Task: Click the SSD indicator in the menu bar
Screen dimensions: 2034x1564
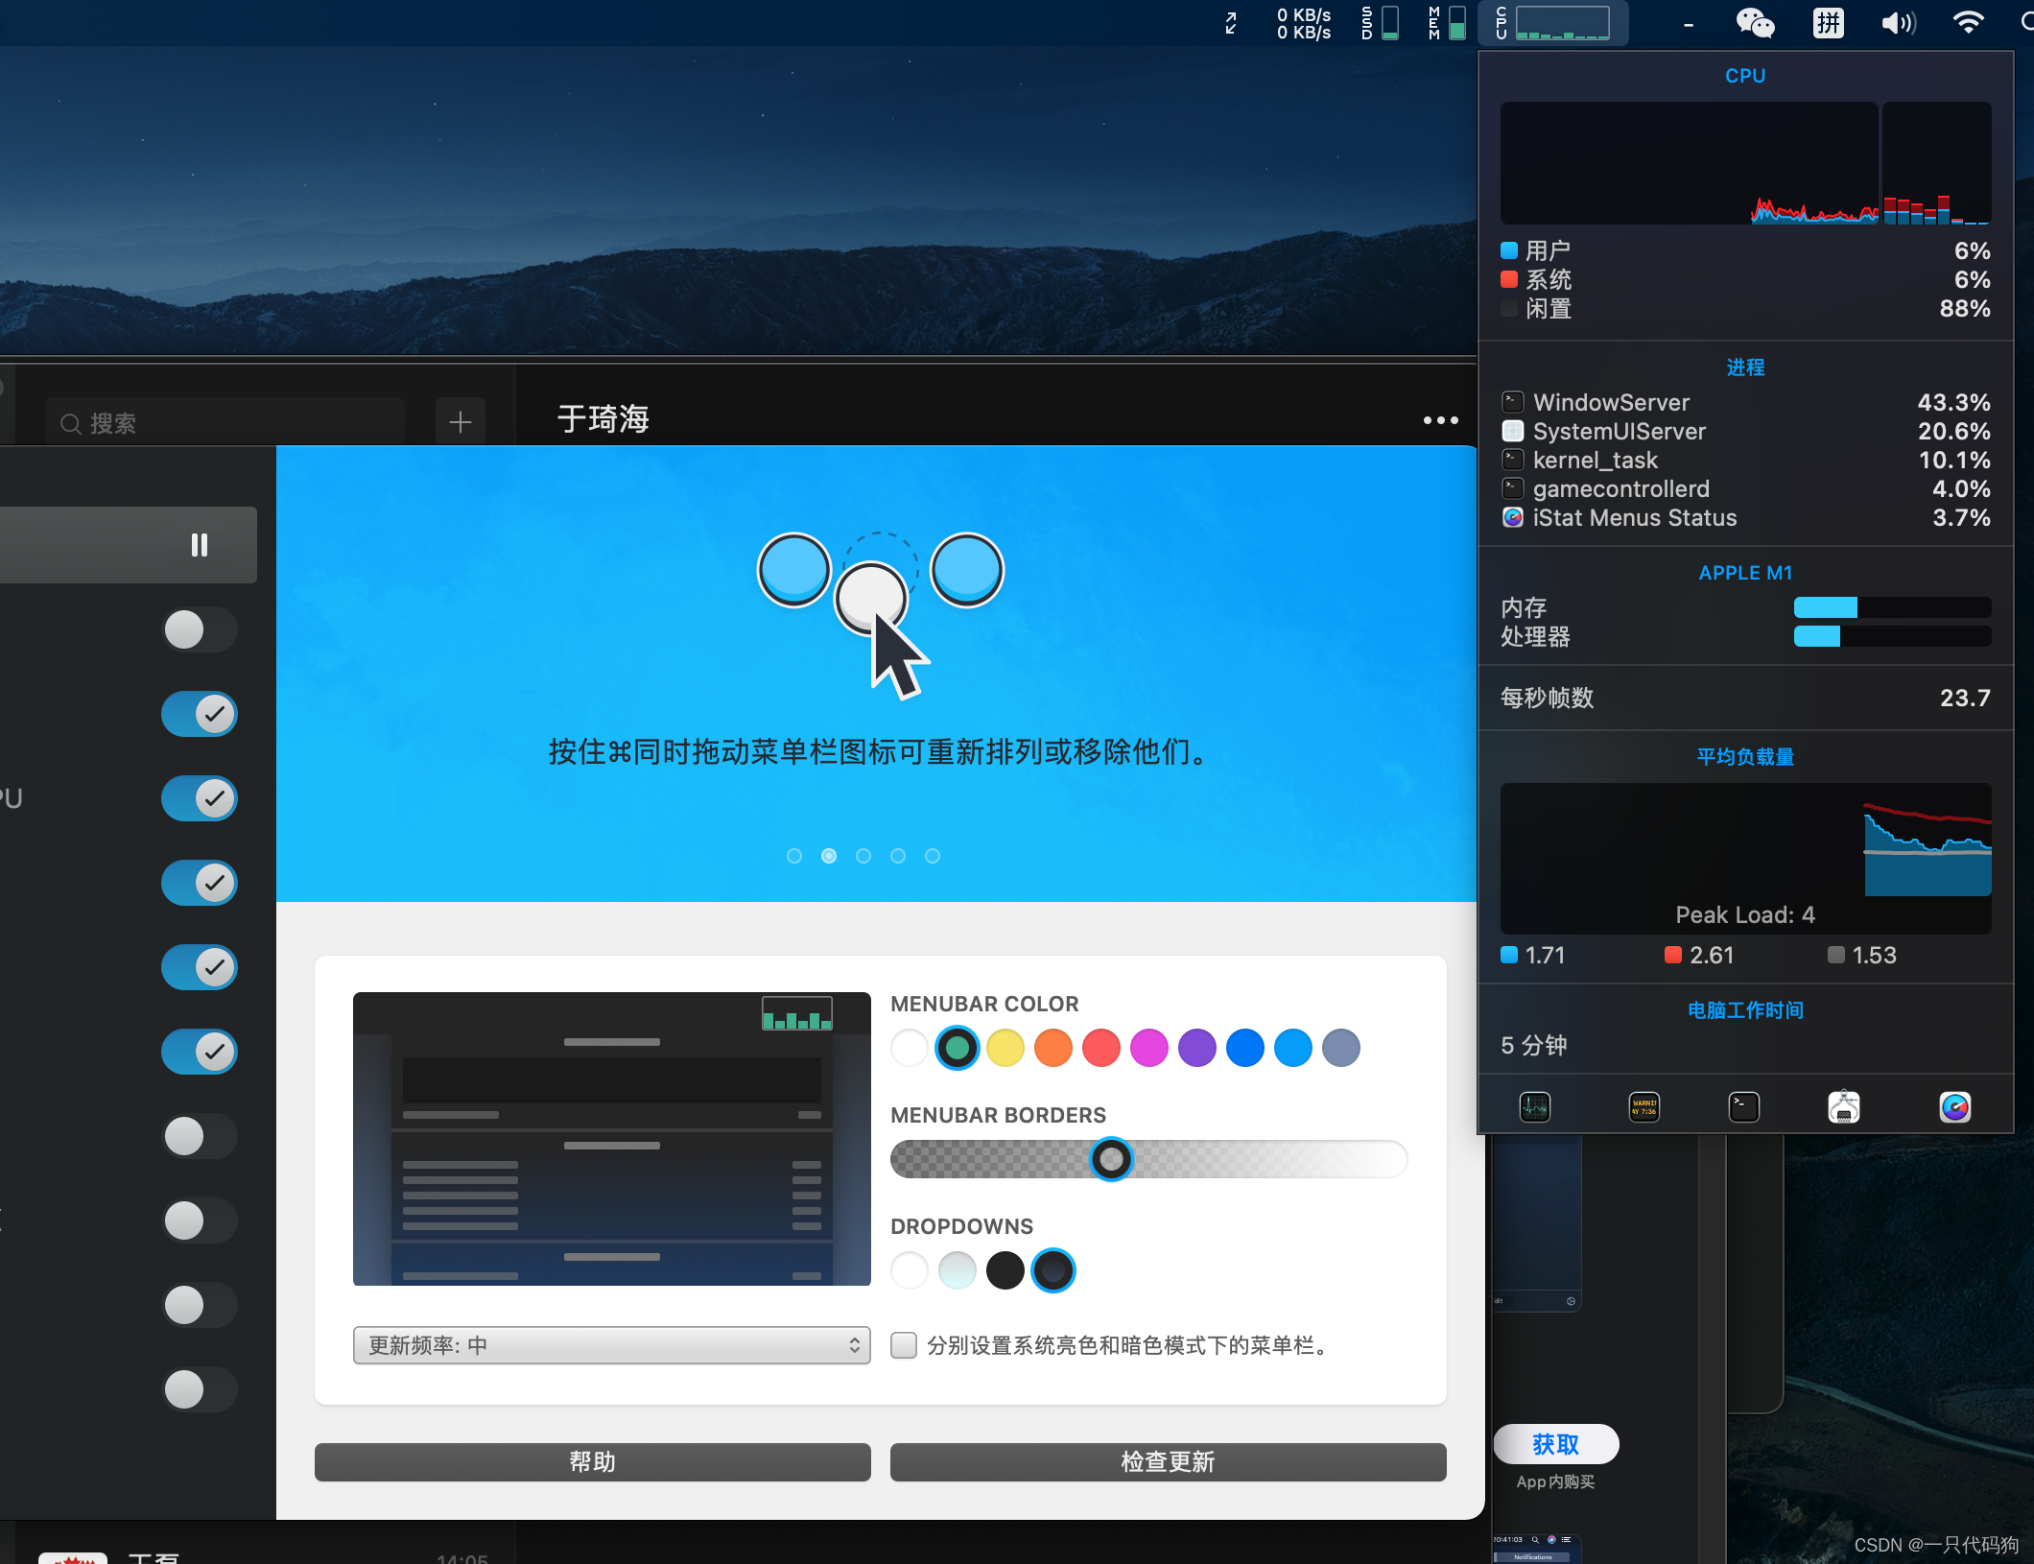Action: (x=1379, y=23)
